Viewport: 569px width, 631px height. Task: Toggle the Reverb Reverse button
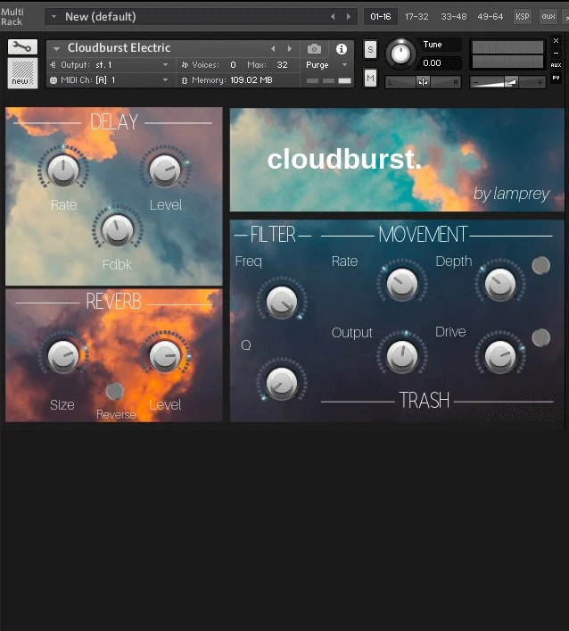114,391
